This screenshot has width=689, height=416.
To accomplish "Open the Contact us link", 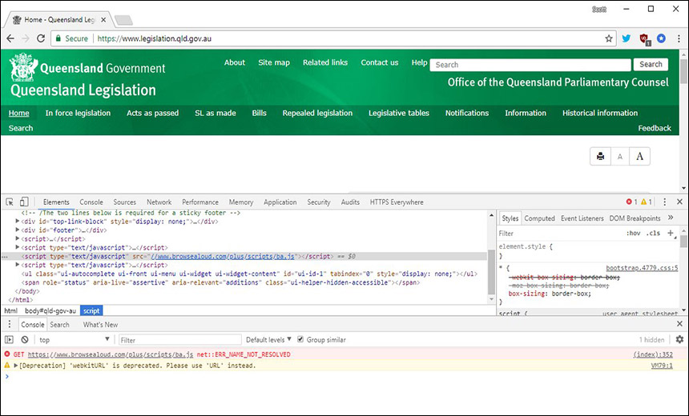I will click(380, 62).
